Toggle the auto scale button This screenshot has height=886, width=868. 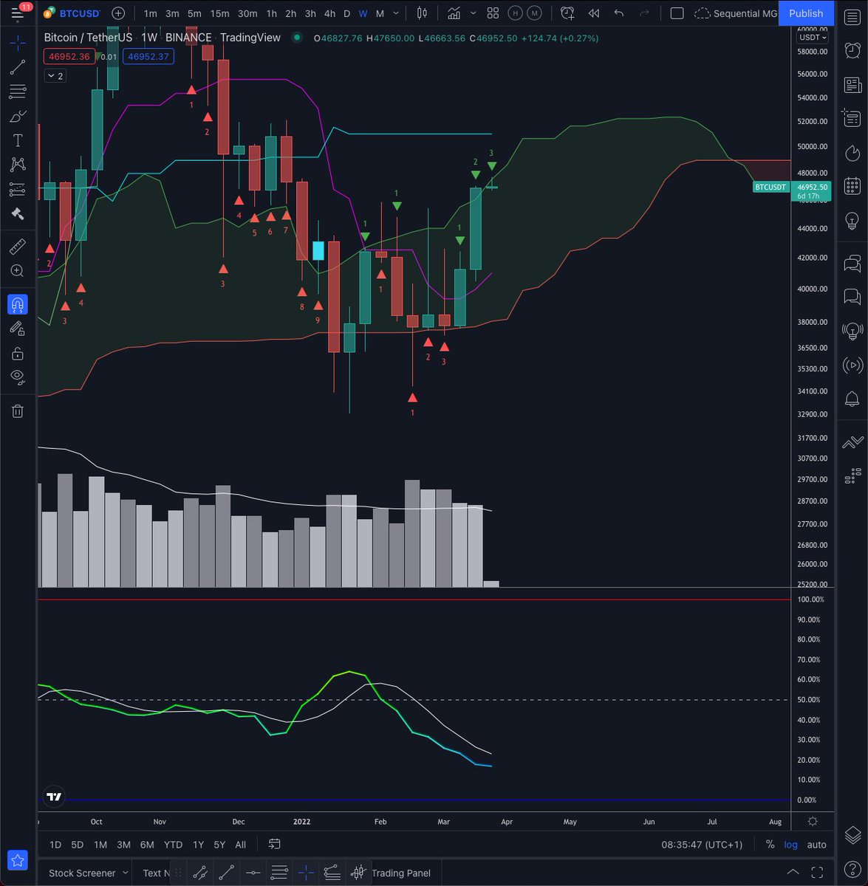[816, 844]
